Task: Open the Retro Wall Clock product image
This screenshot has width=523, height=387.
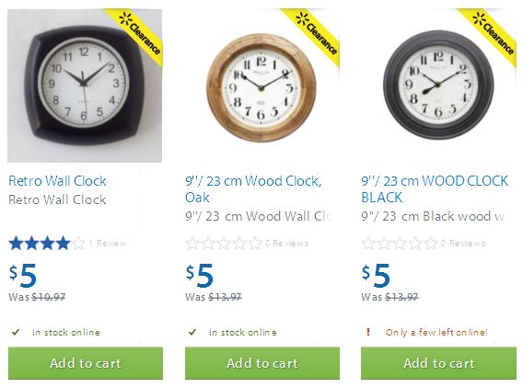Action: 85,85
